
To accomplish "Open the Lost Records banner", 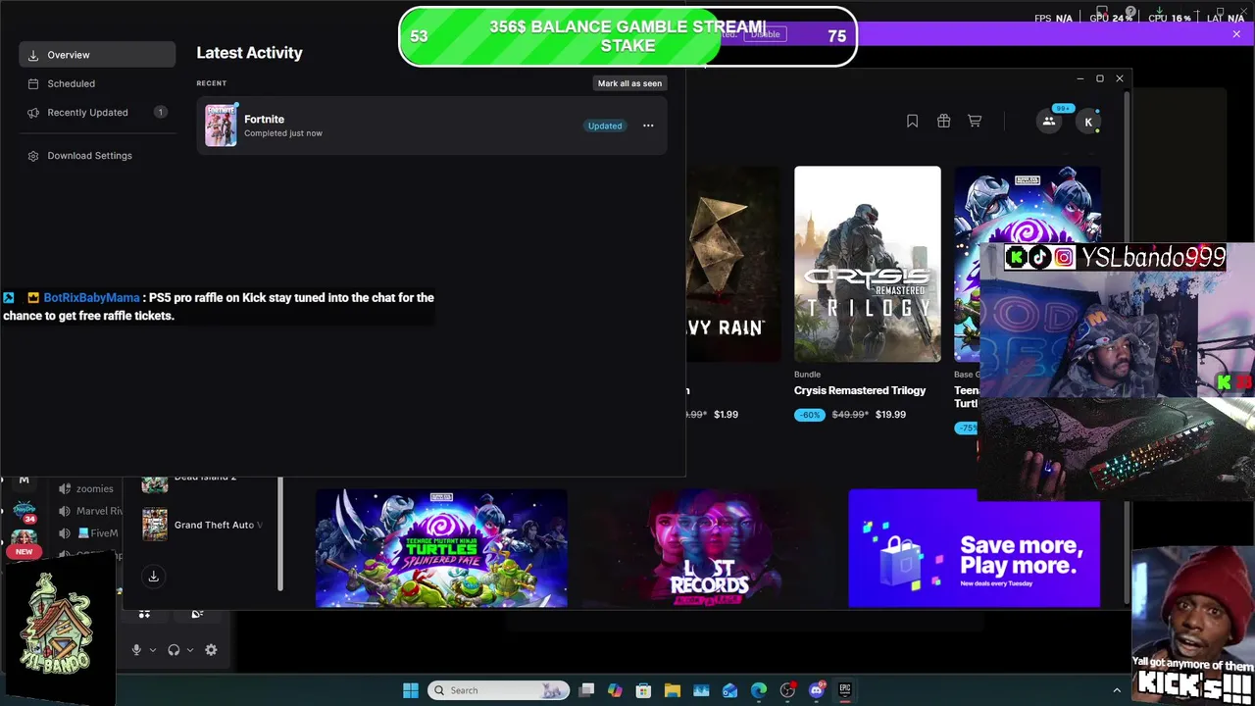I will [708, 548].
